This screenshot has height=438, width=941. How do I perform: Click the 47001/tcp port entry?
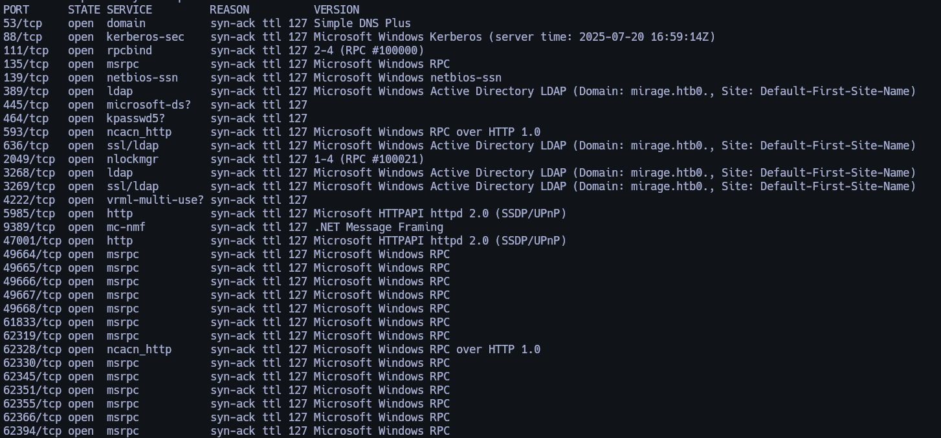(x=32, y=241)
